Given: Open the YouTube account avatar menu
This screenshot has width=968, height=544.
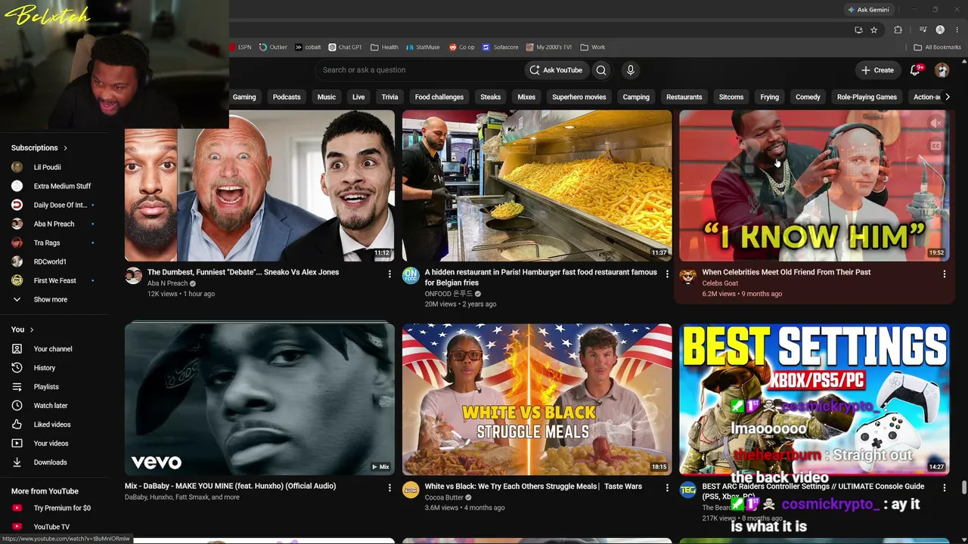Looking at the screenshot, I should point(942,70).
